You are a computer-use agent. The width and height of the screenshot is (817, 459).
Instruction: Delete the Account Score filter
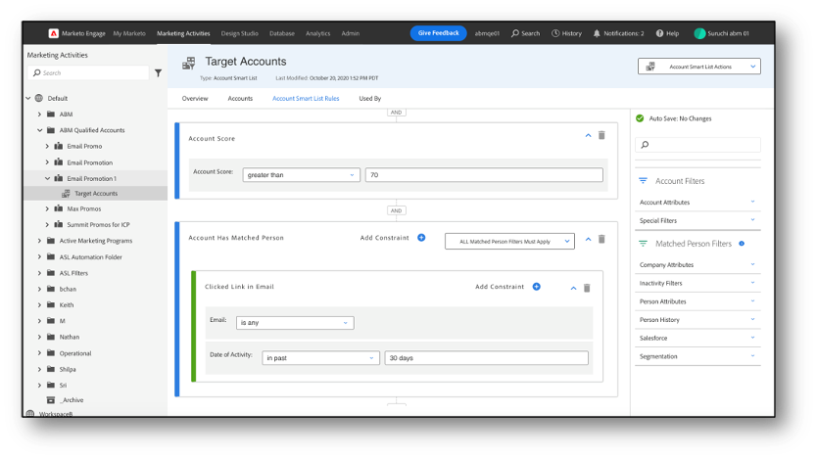601,135
